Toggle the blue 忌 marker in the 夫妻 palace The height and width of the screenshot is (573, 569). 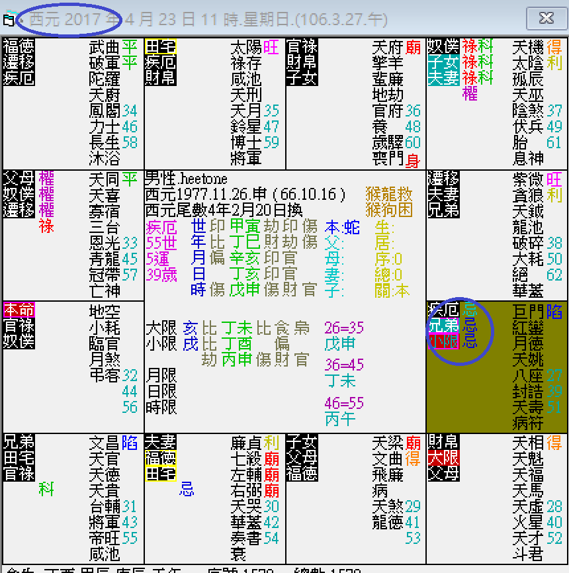tap(189, 488)
